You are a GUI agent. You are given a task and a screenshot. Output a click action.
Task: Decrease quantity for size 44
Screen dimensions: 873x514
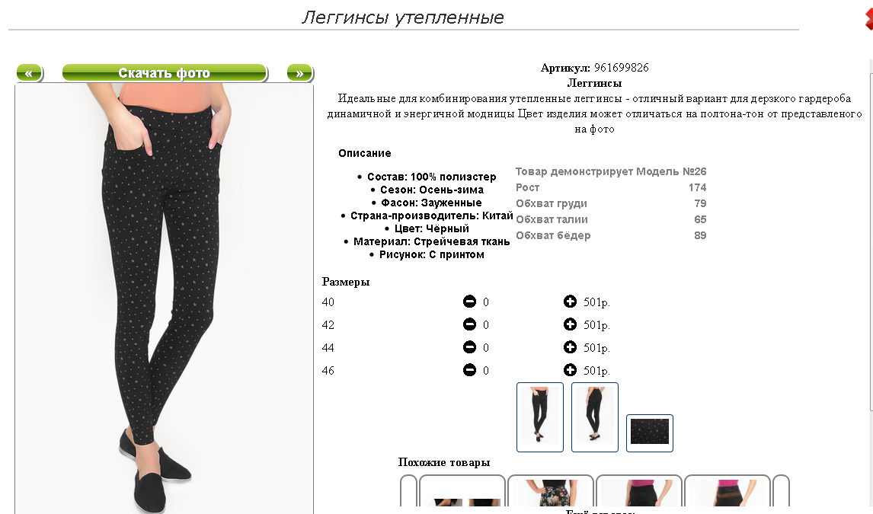click(469, 347)
